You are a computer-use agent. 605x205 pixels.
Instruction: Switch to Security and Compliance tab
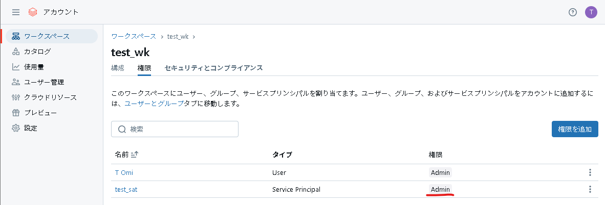(213, 68)
